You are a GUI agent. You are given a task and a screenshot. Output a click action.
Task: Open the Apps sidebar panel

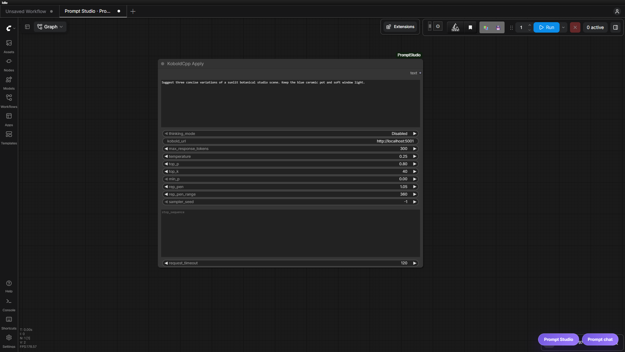point(9,120)
